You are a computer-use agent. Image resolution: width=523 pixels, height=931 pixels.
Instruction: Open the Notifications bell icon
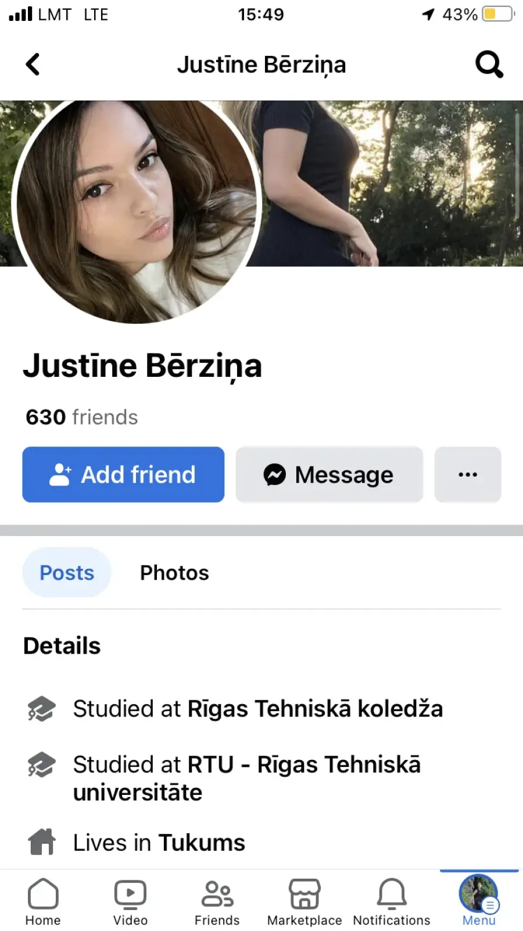pyautogui.click(x=392, y=894)
